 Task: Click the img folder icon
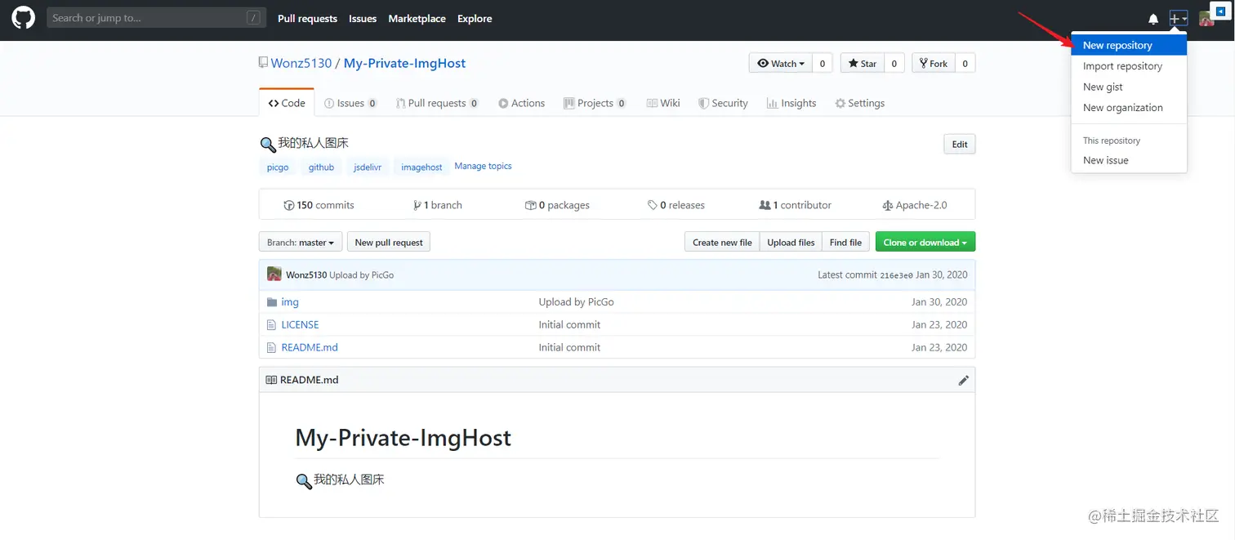[x=272, y=302]
